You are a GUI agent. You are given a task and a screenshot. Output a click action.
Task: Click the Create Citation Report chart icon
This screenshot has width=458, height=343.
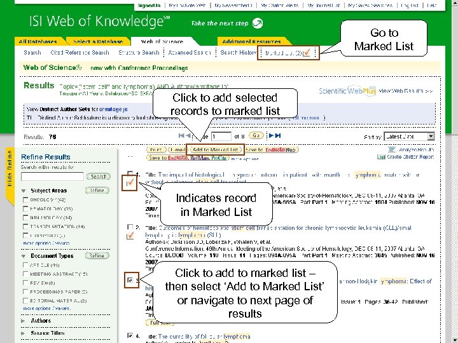[x=381, y=157]
